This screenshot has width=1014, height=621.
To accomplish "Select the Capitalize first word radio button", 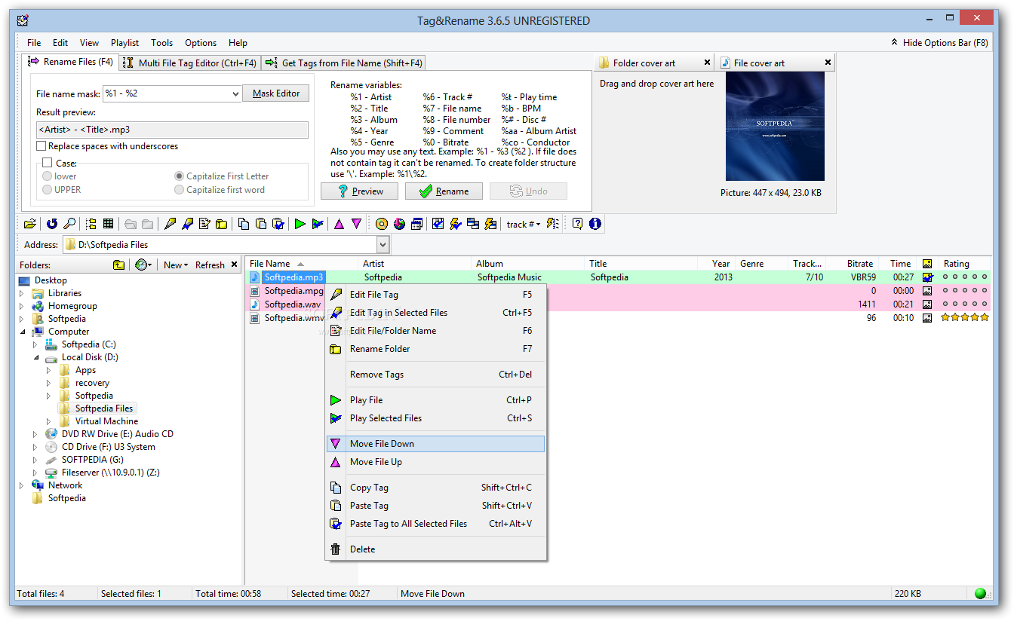I will 180,190.
